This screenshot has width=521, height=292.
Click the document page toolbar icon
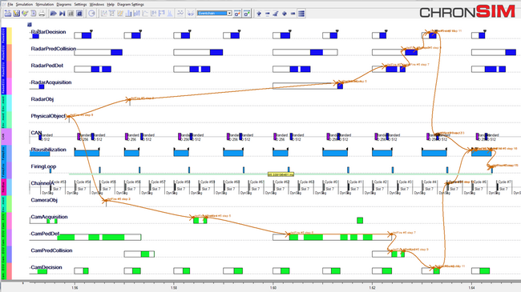(33, 14)
